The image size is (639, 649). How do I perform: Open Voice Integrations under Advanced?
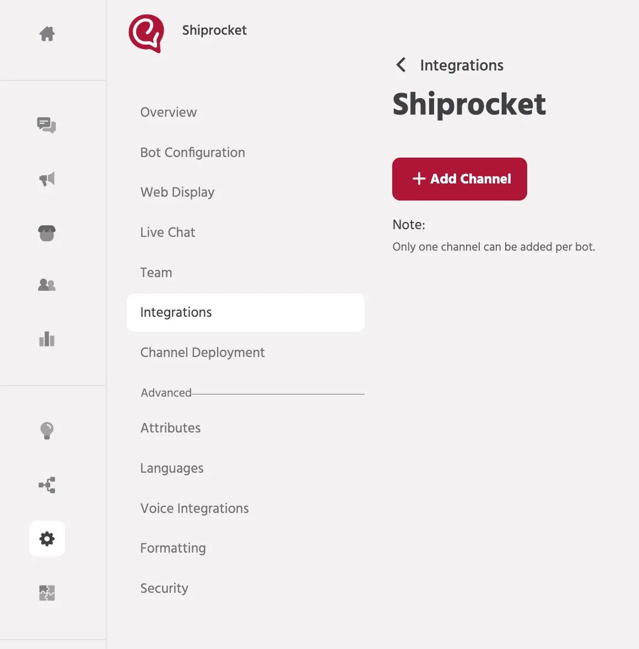click(x=194, y=509)
